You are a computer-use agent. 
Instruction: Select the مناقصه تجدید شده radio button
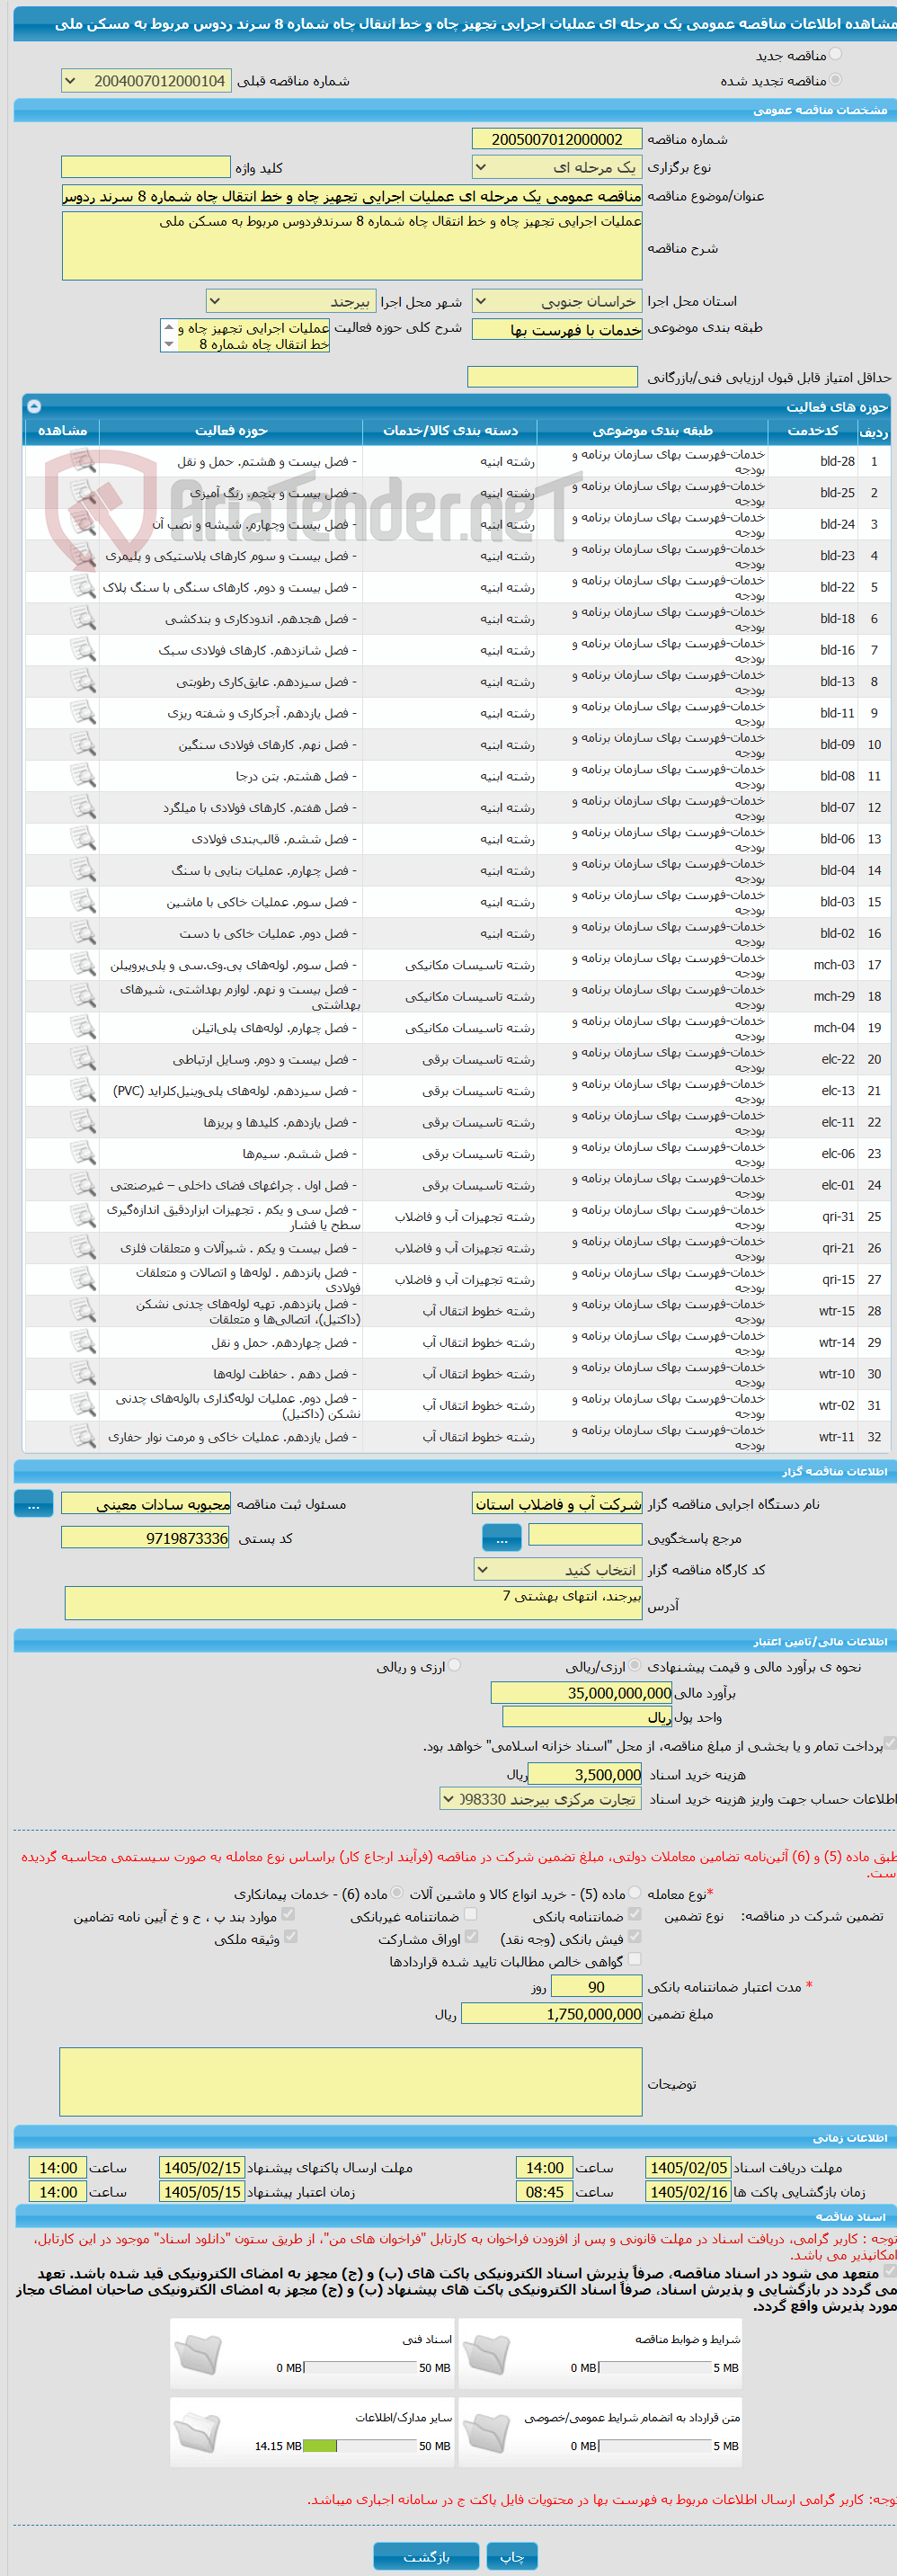(x=836, y=80)
